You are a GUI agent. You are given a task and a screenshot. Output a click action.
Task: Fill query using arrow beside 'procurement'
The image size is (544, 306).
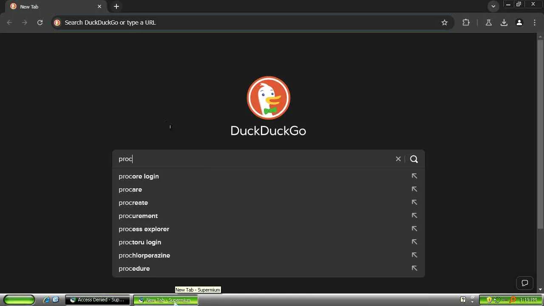point(414,215)
